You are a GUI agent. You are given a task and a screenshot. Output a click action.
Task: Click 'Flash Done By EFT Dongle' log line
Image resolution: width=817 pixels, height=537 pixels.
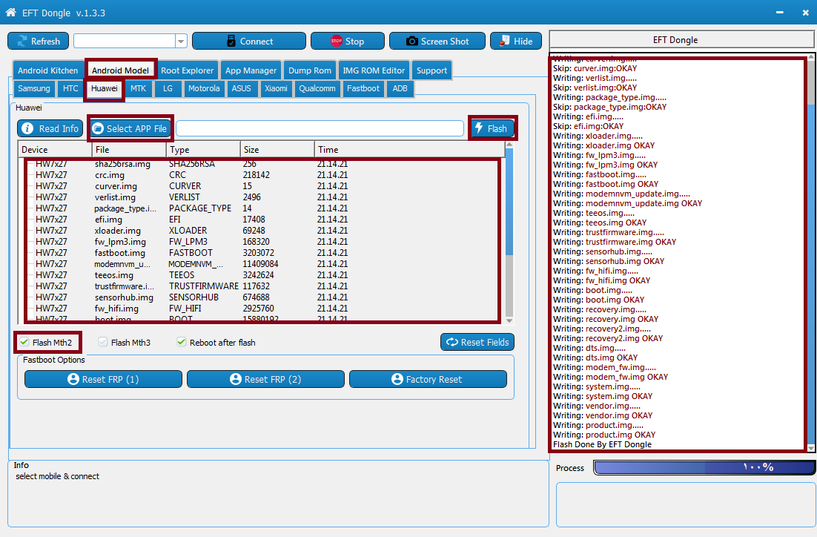602,444
